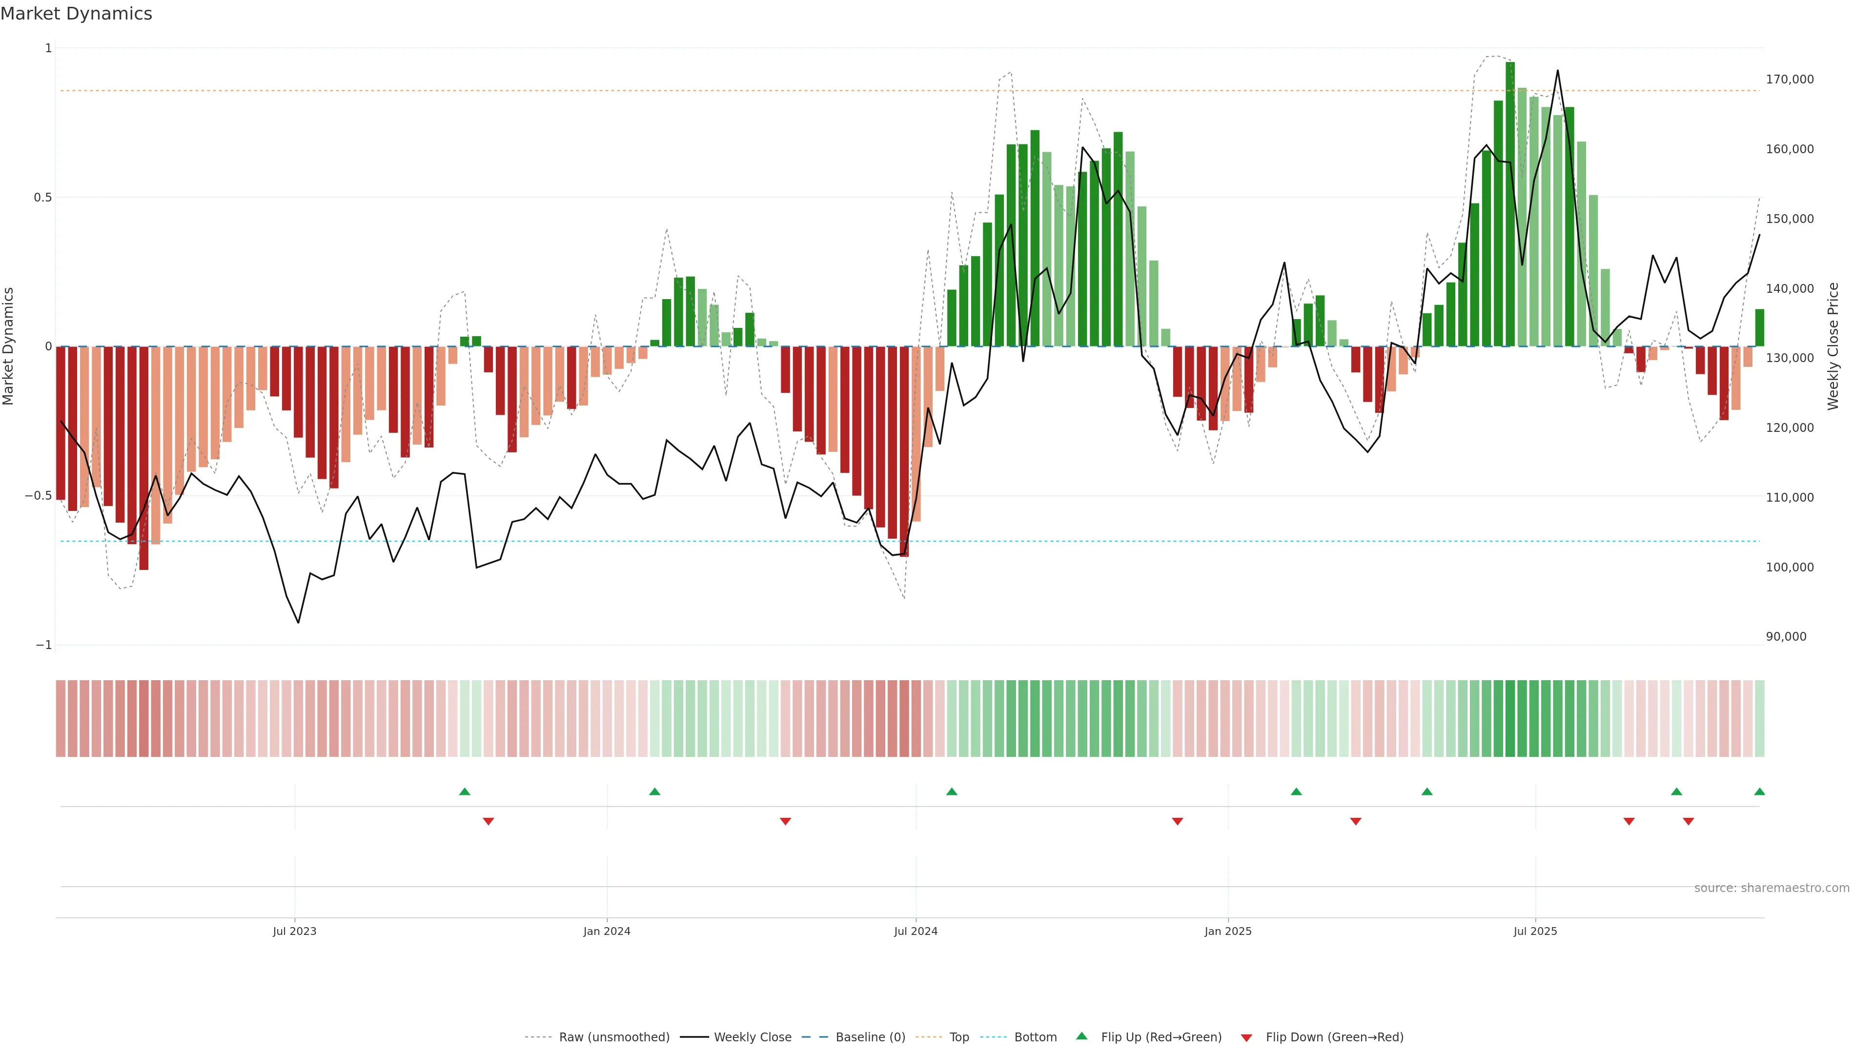Click the Jul 2025 x-axis label
Screen dimensions: 1874x1054
(x=1535, y=931)
